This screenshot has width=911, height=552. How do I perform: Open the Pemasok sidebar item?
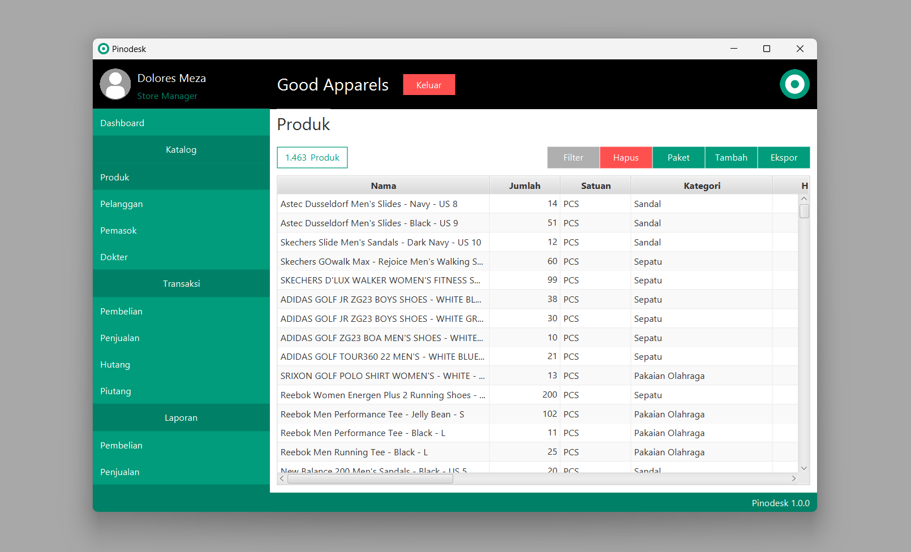point(119,230)
